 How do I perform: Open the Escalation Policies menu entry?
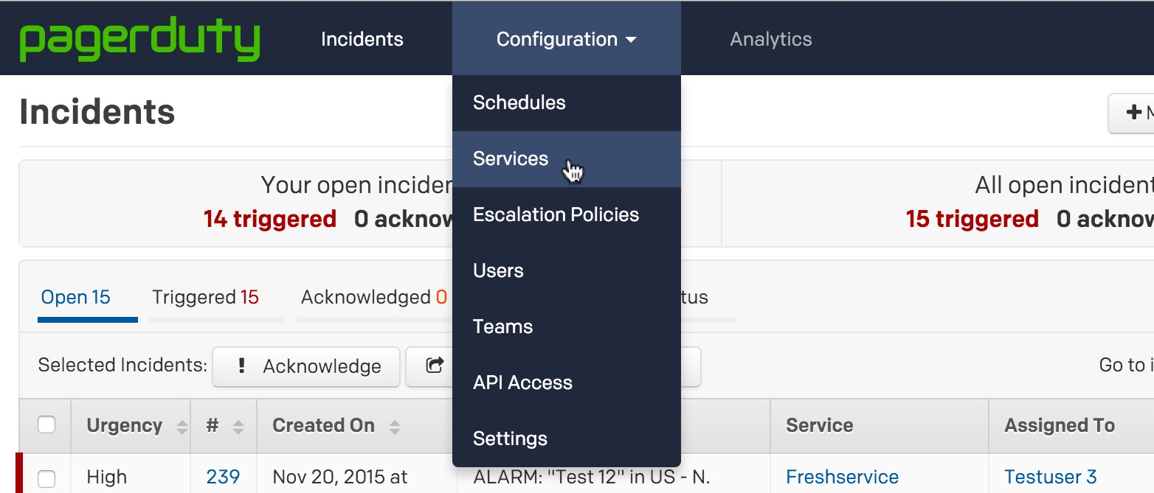click(x=556, y=214)
